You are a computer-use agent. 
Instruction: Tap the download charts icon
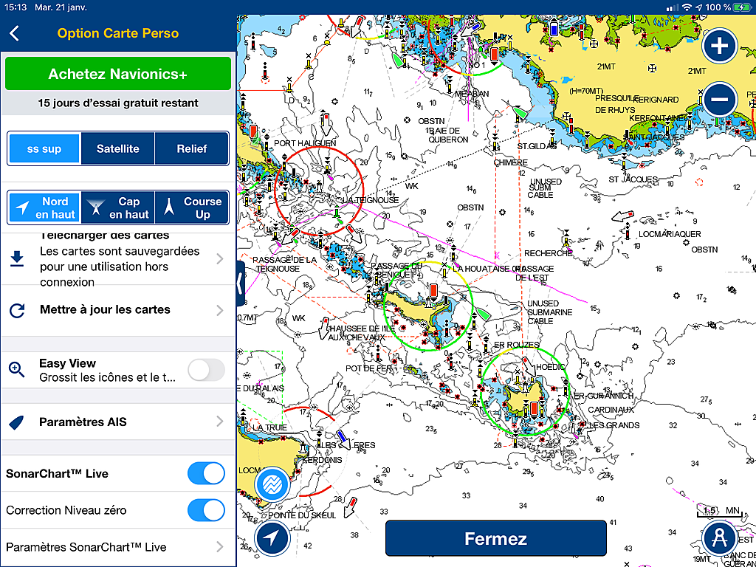tap(17, 259)
